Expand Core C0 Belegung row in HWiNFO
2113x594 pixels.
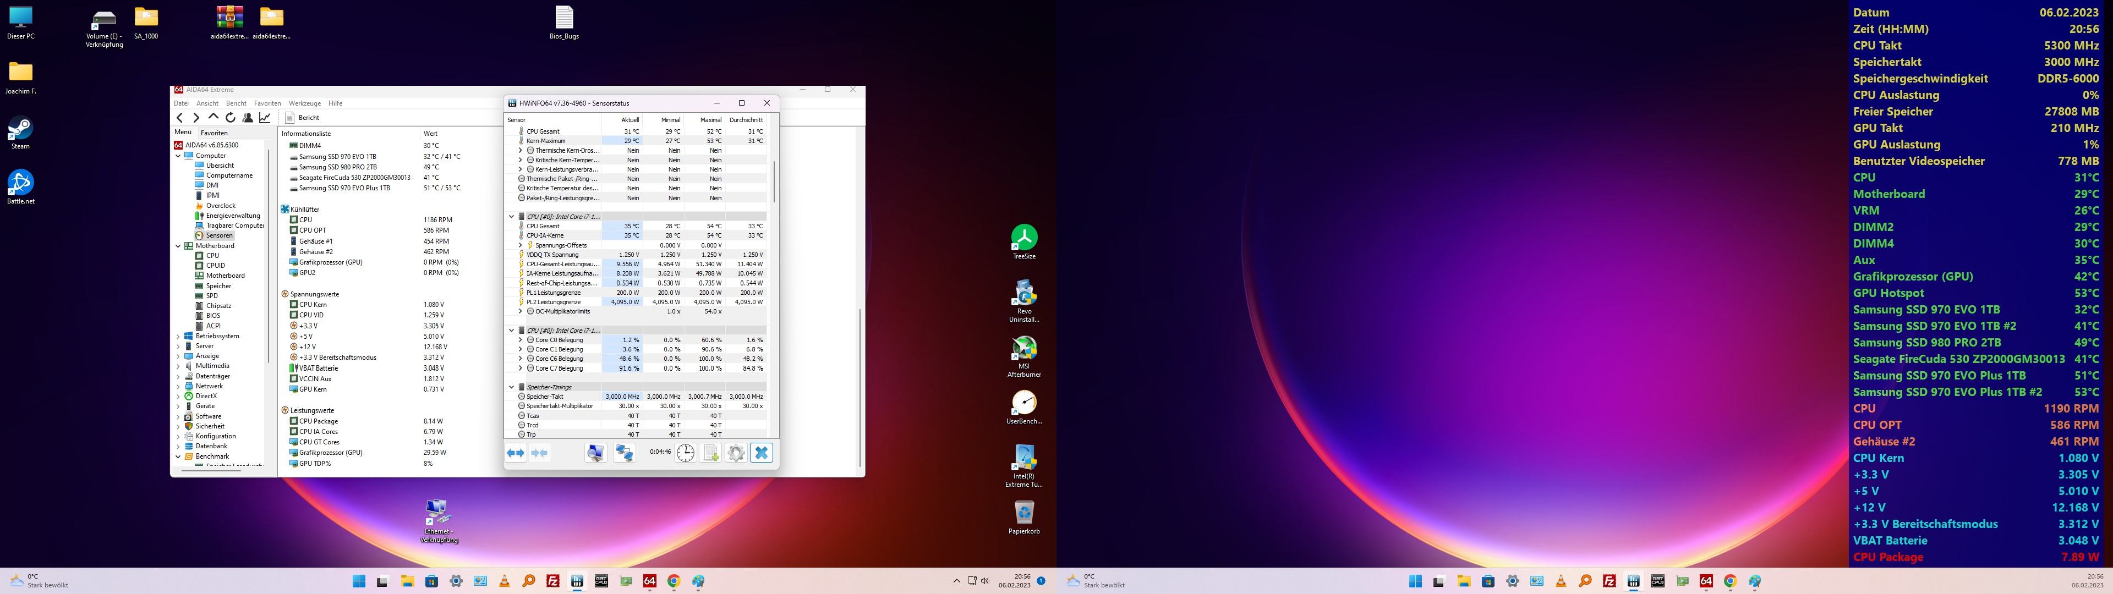[520, 340]
